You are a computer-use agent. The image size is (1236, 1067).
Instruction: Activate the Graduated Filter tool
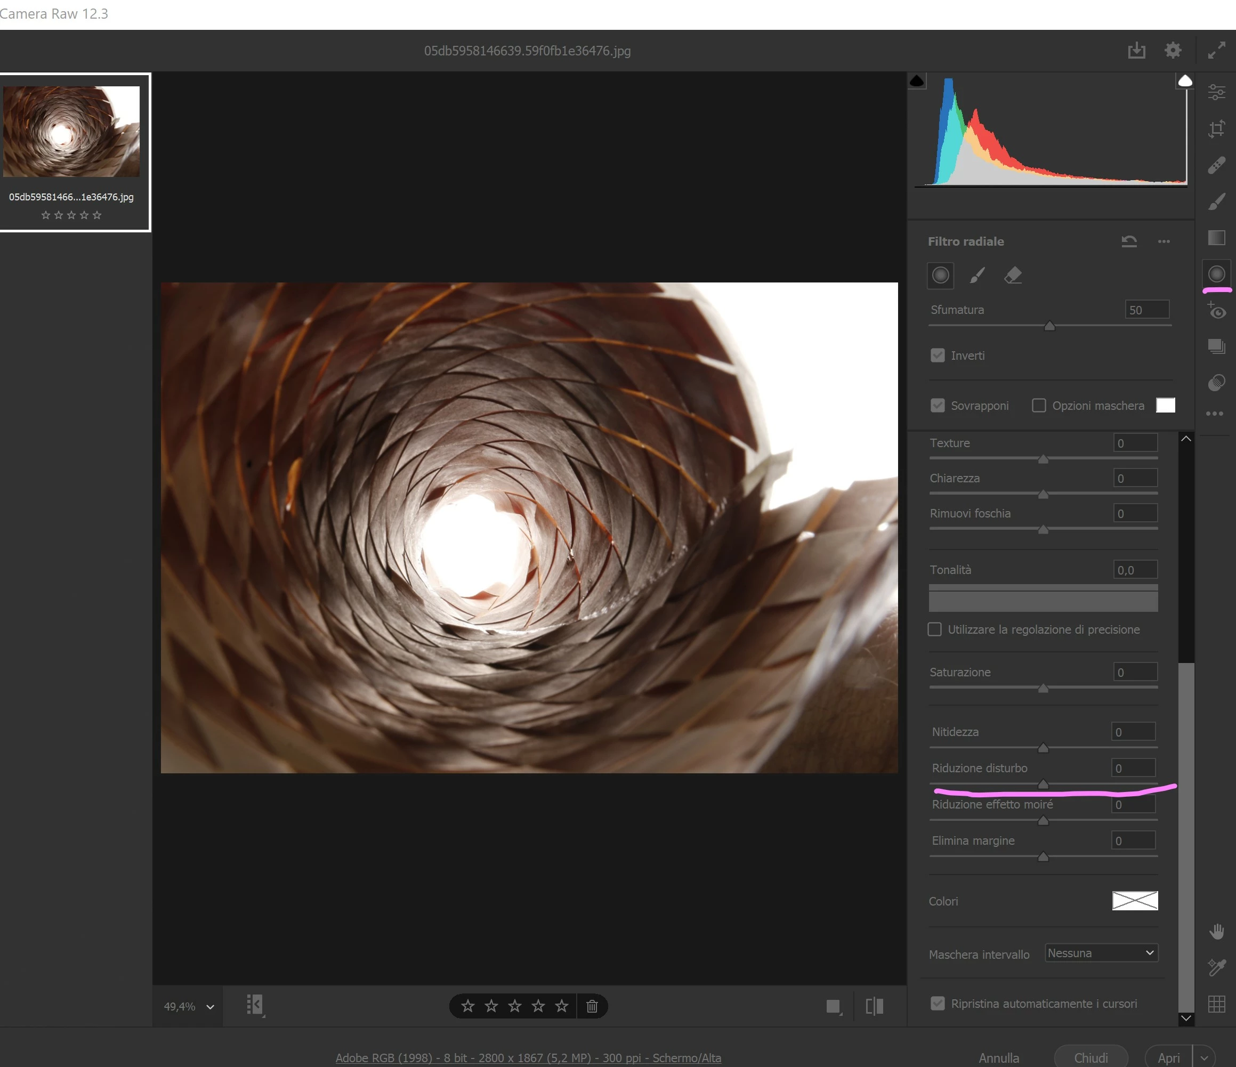click(1216, 238)
